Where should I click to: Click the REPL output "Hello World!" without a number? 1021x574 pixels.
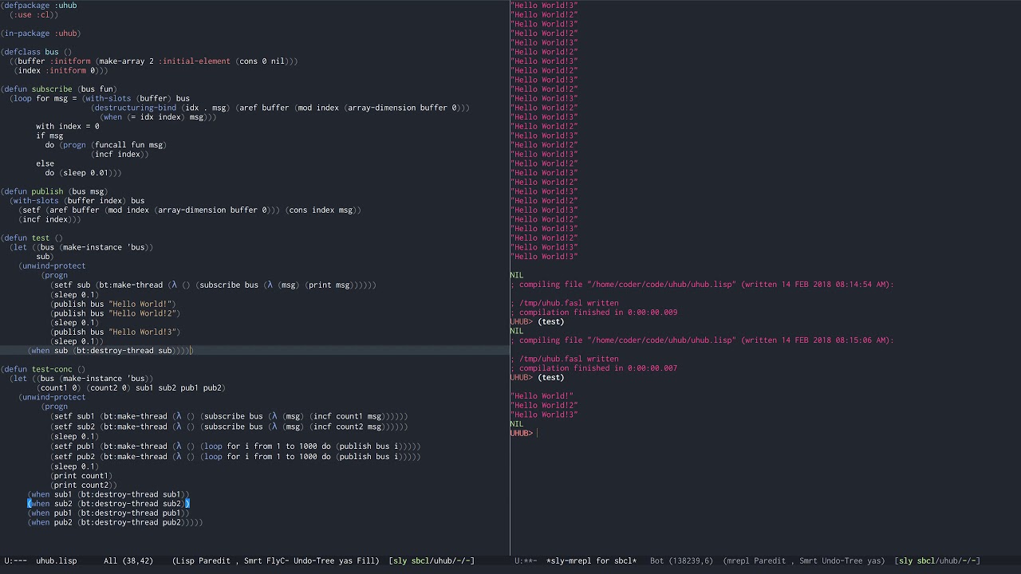542,396
